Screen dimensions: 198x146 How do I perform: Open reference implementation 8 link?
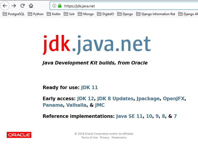point(163,116)
